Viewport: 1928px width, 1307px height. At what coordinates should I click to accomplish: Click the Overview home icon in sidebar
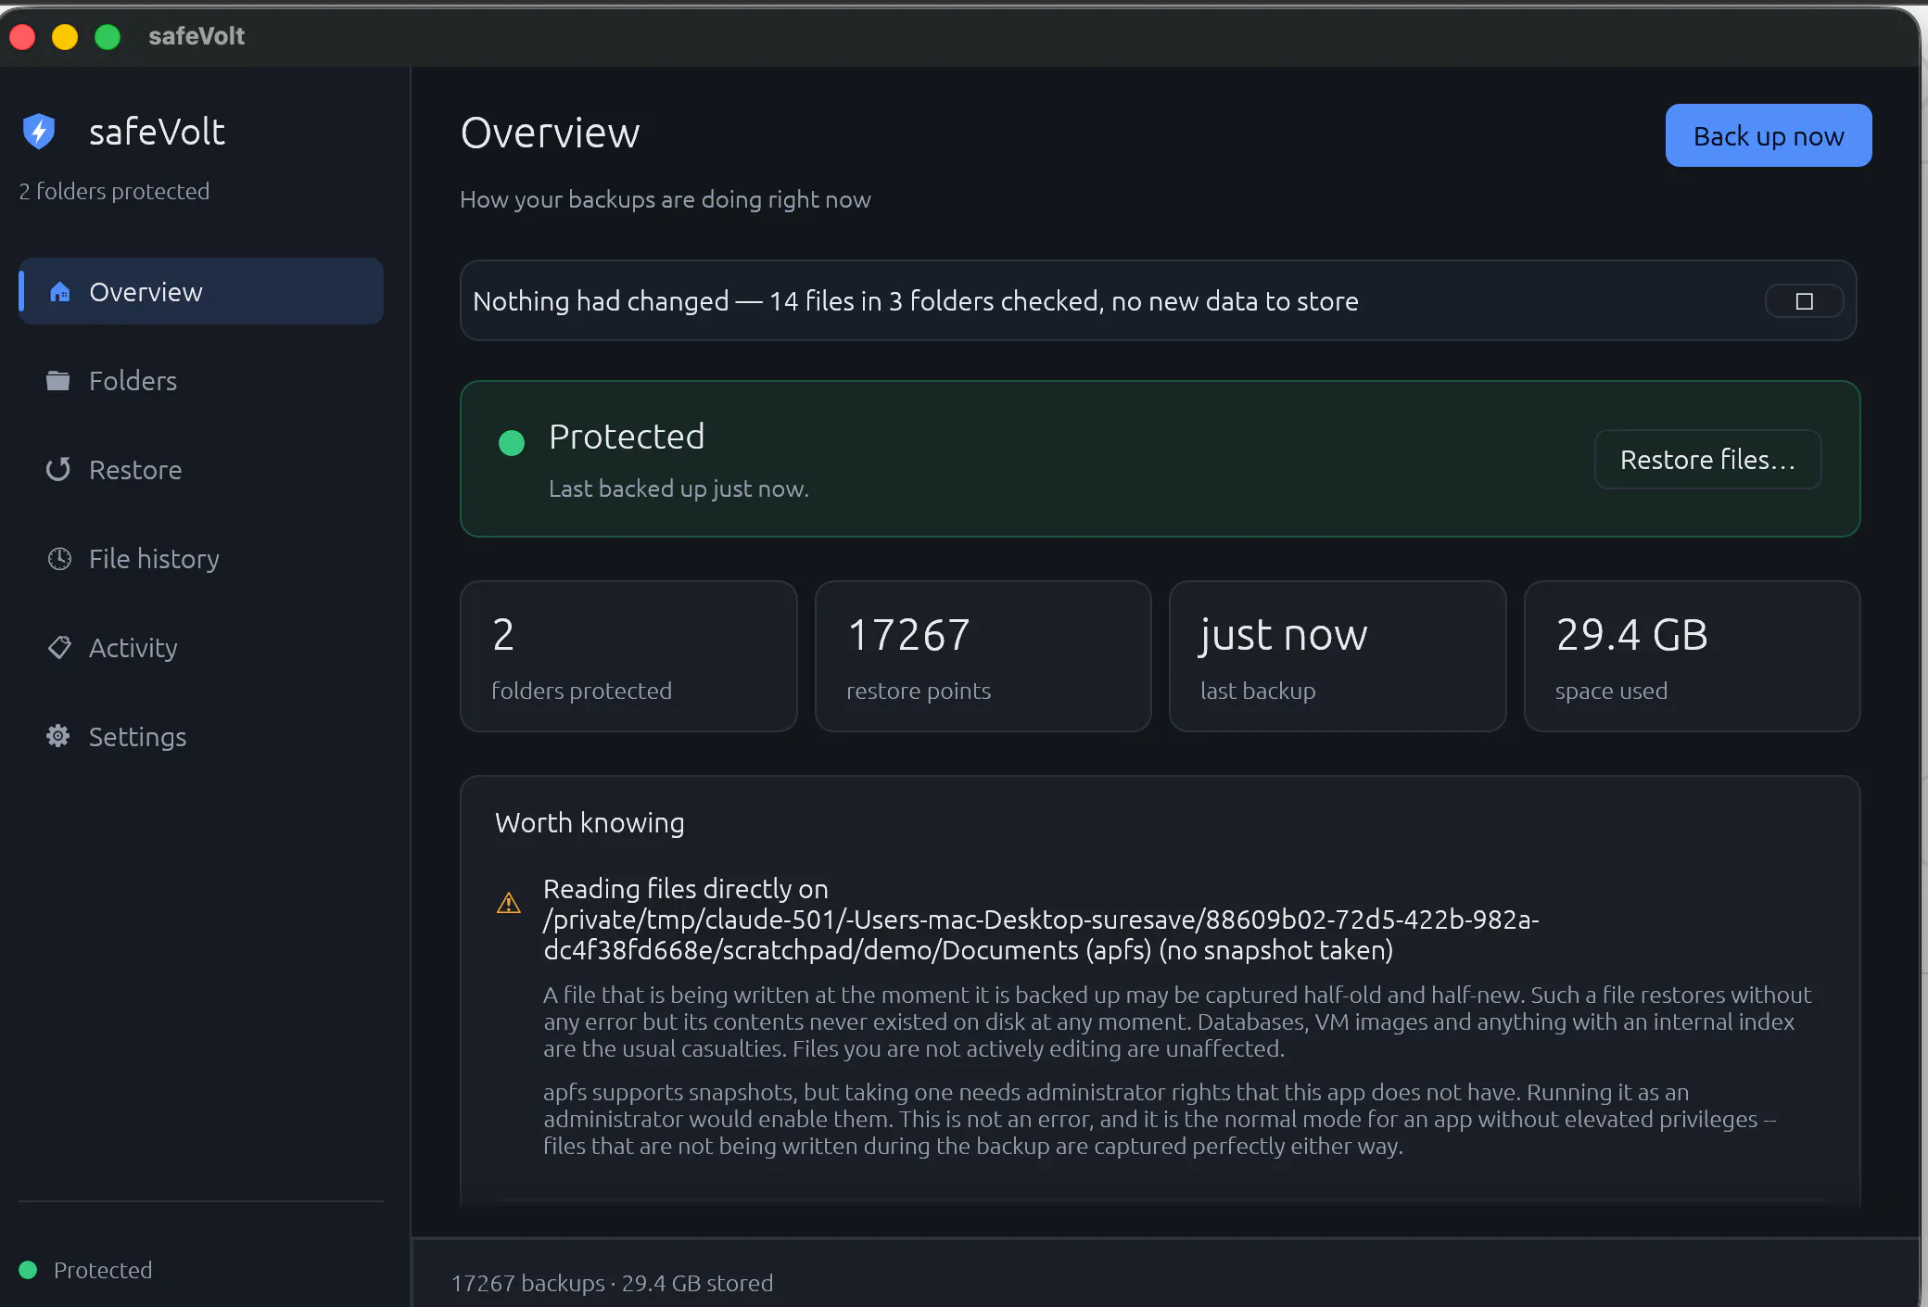click(x=60, y=292)
